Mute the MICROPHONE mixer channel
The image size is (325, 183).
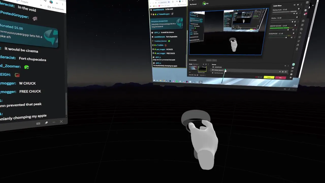point(291,37)
